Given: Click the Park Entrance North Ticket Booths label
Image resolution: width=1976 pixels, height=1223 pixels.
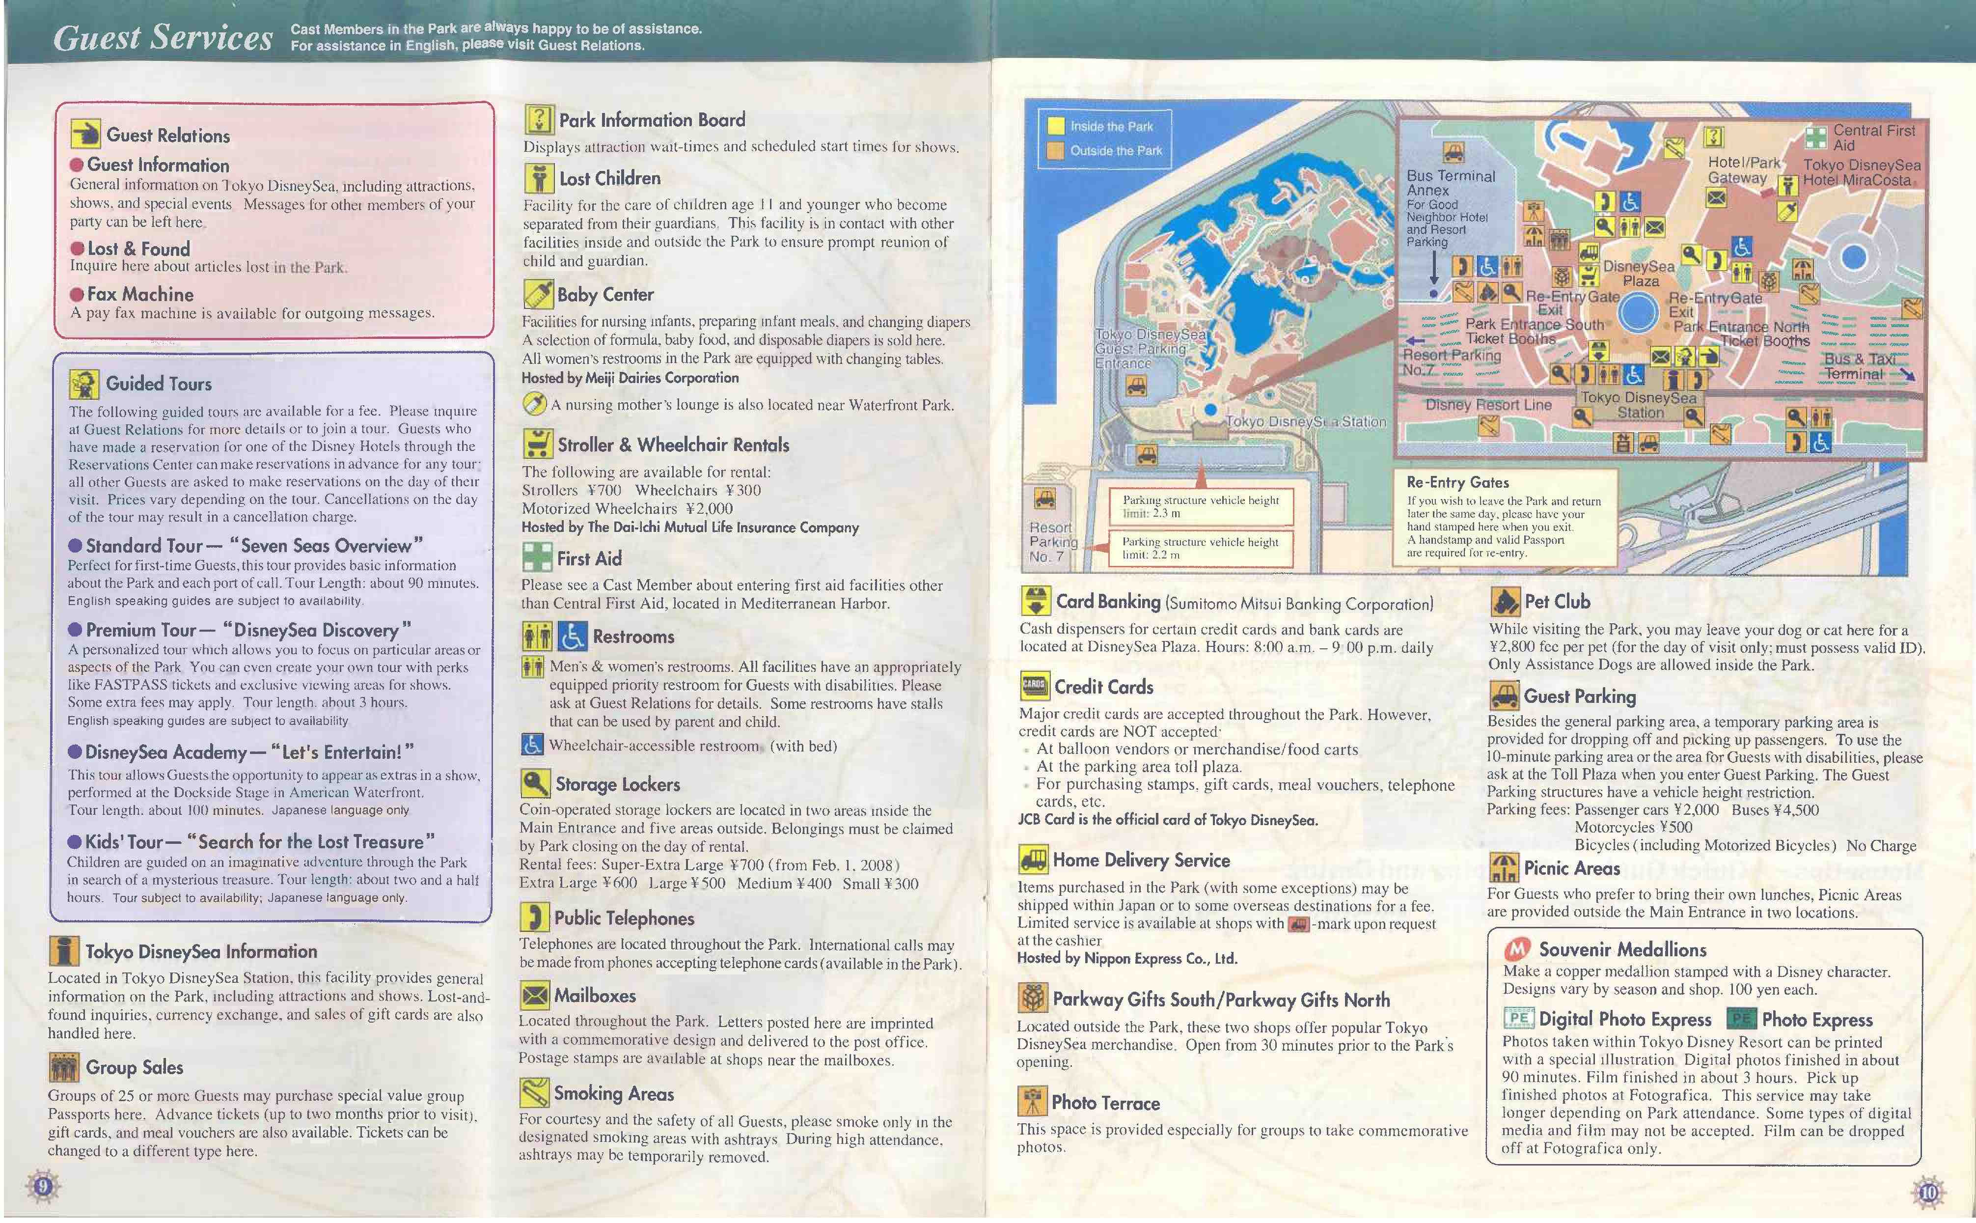Looking at the screenshot, I should (1742, 333).
